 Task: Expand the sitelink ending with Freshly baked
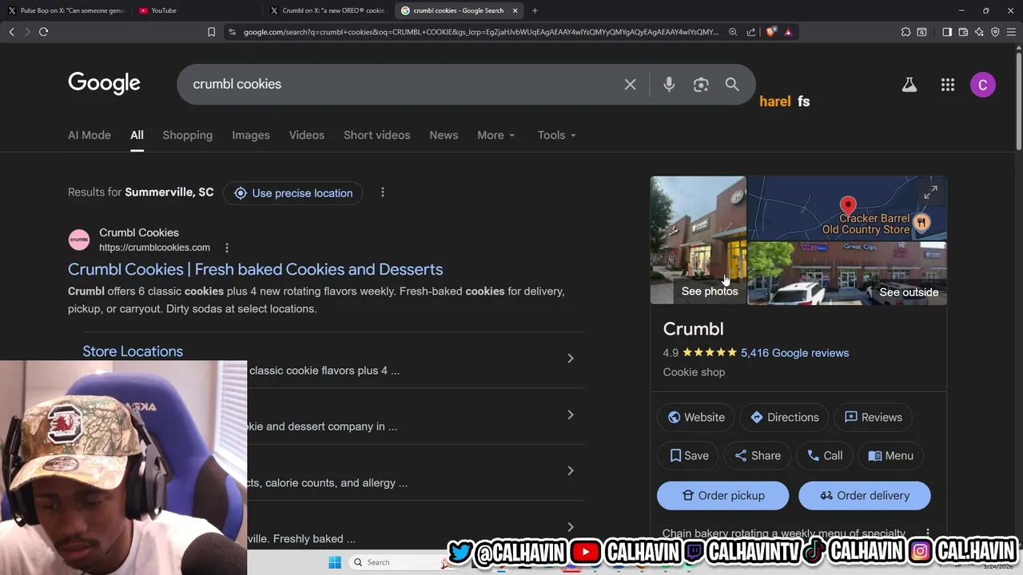coord(570,527)
